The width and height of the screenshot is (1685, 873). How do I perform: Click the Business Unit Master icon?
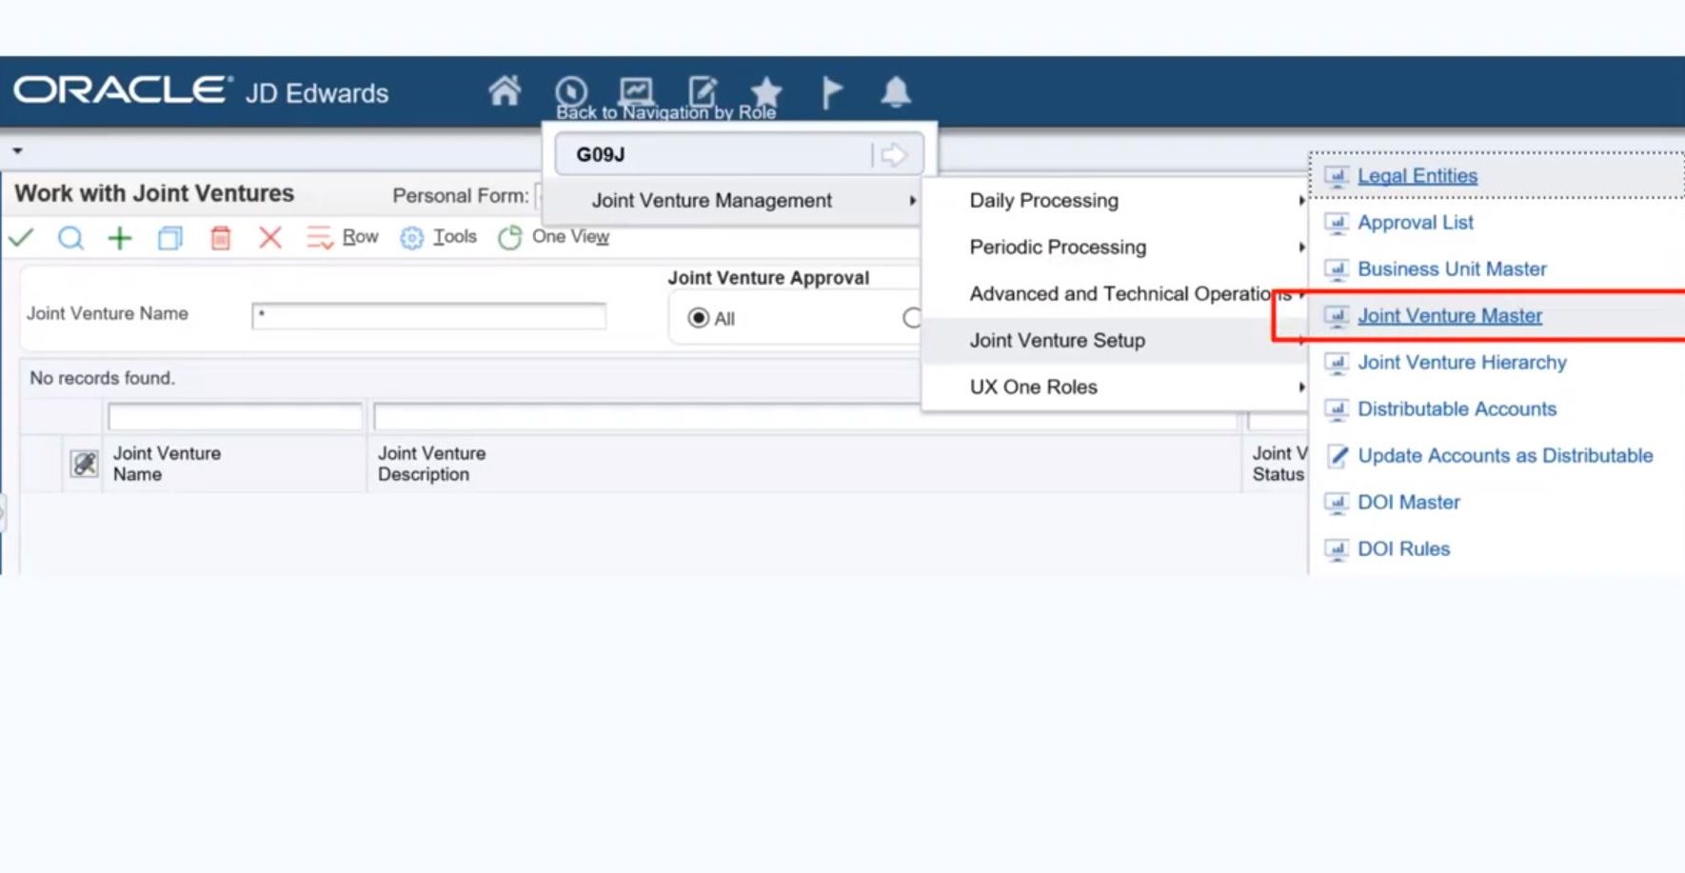click(x=1338, y=269)
